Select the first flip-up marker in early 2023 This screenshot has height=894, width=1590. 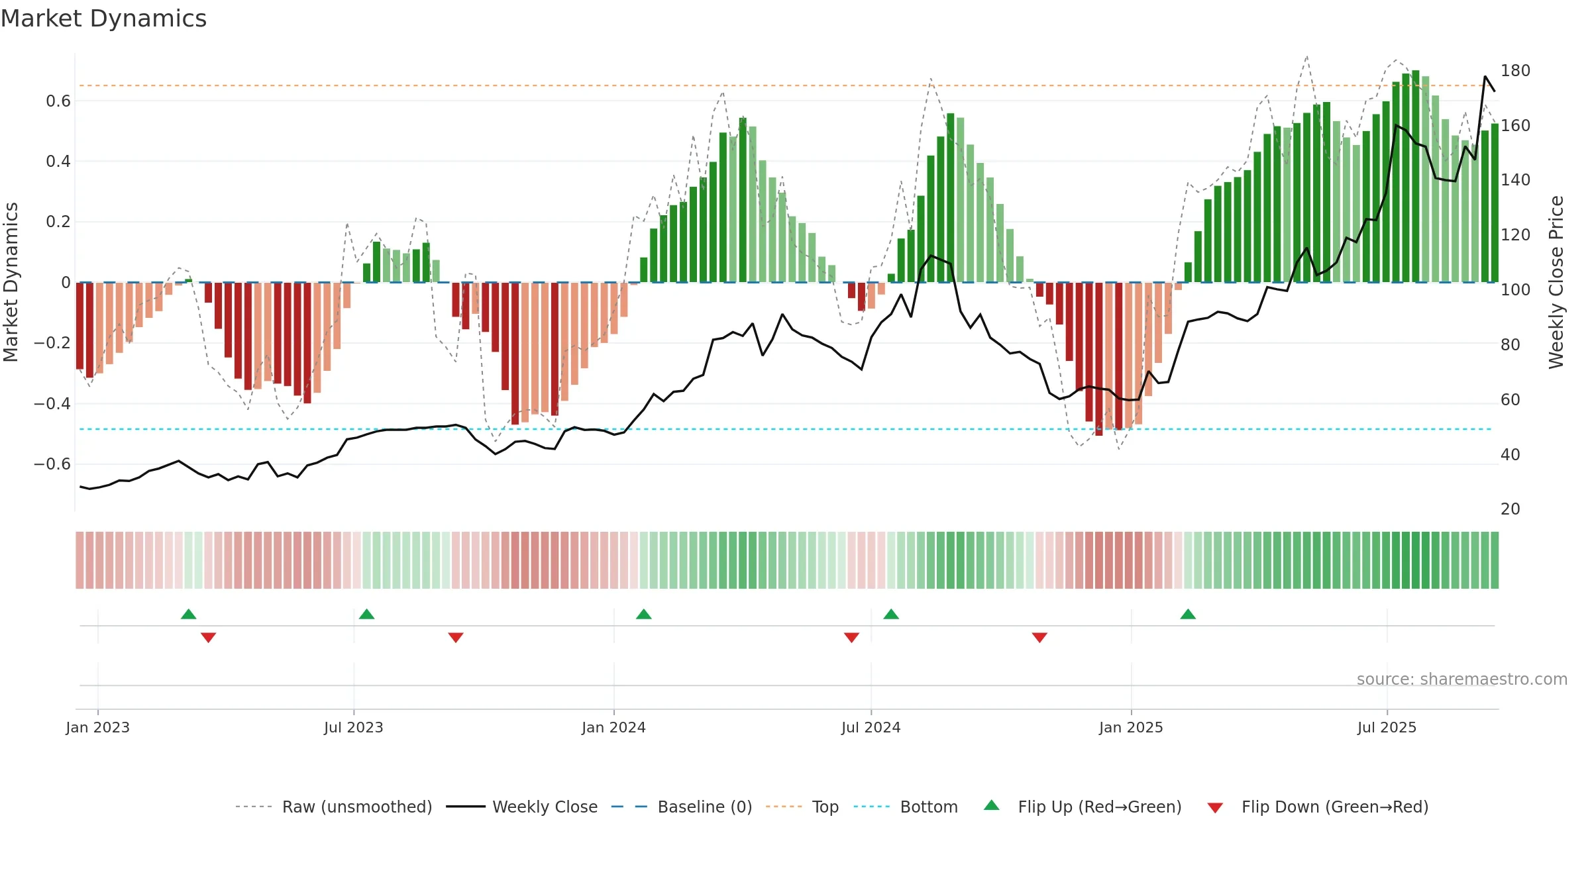(189, 614)
